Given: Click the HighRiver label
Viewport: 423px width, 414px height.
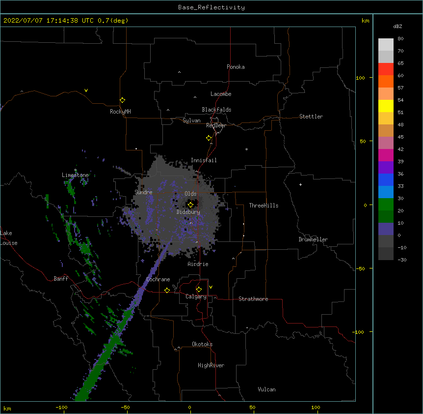Looking at the screenshot, I should pos(211,365).
